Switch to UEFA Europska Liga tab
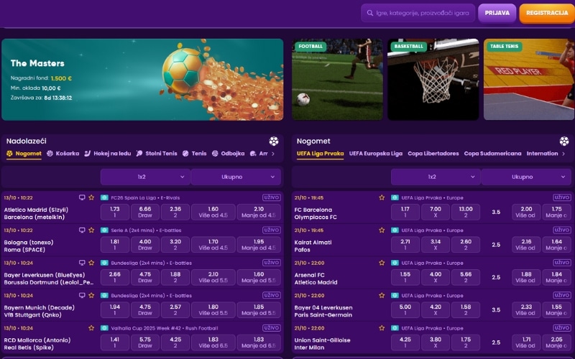Image resolution: width=575 pixels, height=359 pixels. [375, 154]
